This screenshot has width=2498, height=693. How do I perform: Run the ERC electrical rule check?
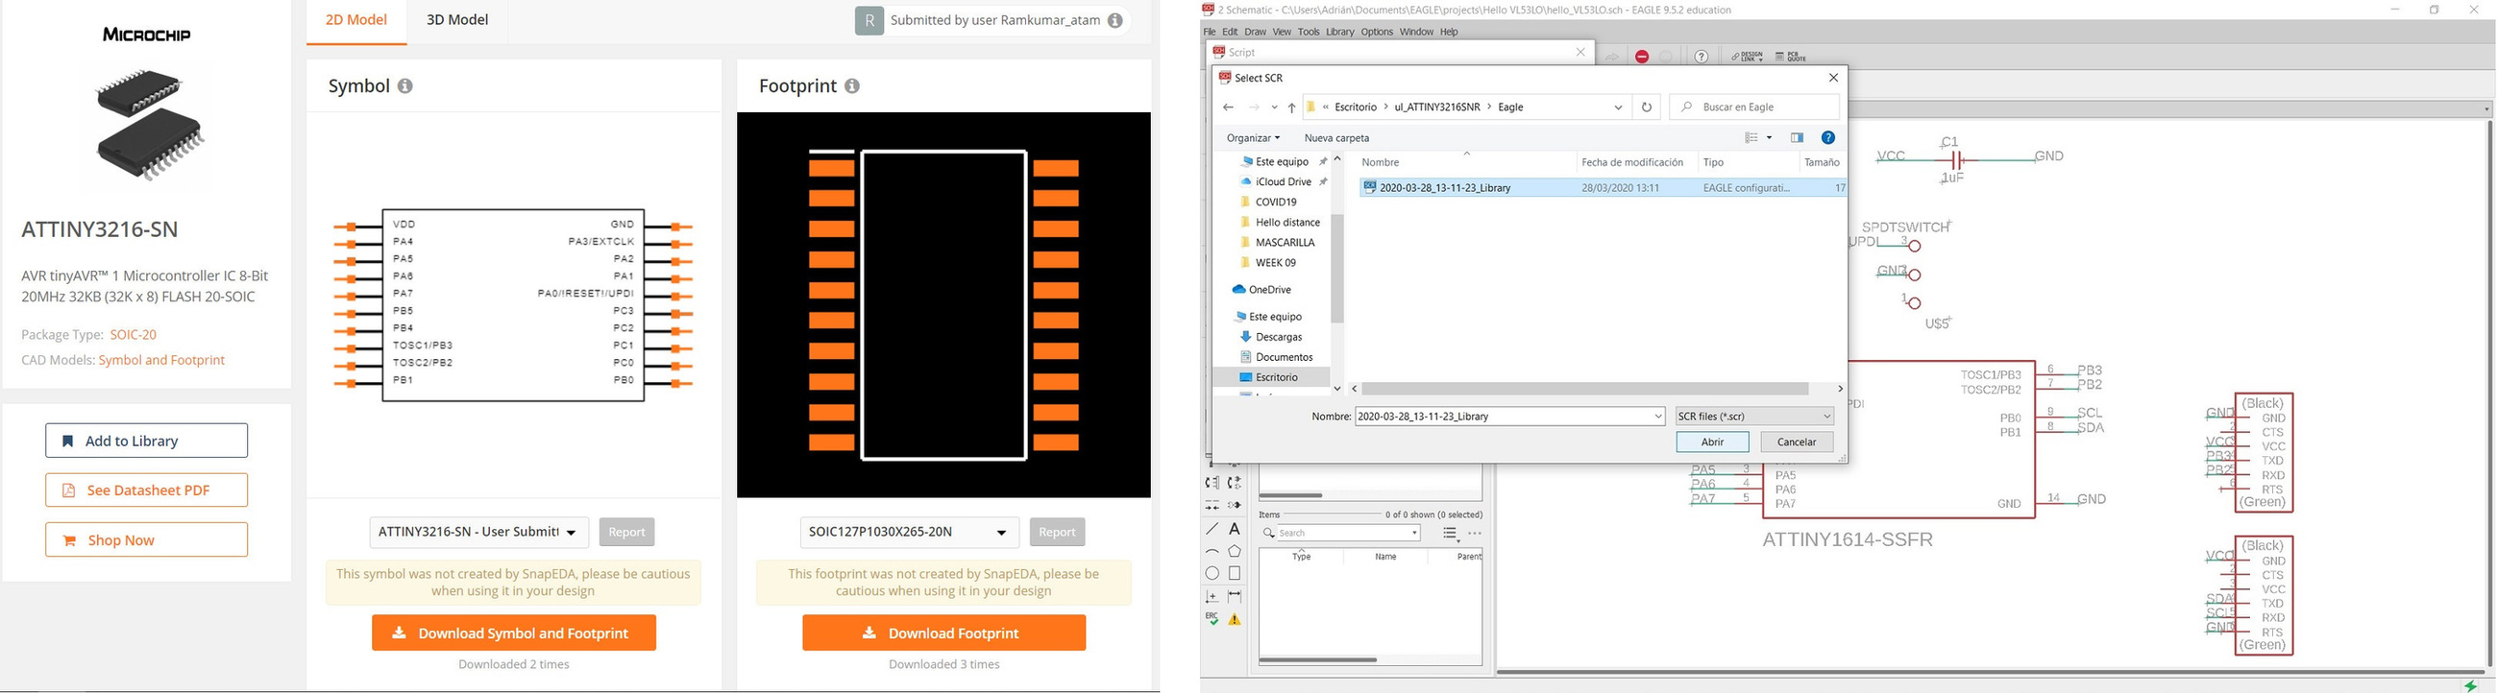click(x=1212, y=619)
